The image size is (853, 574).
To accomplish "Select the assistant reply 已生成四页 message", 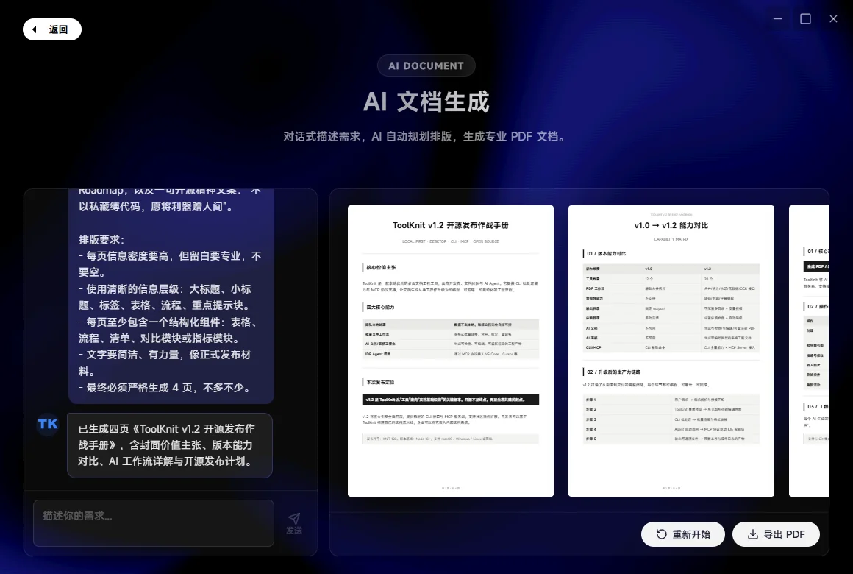I will (x=170, y=445).
